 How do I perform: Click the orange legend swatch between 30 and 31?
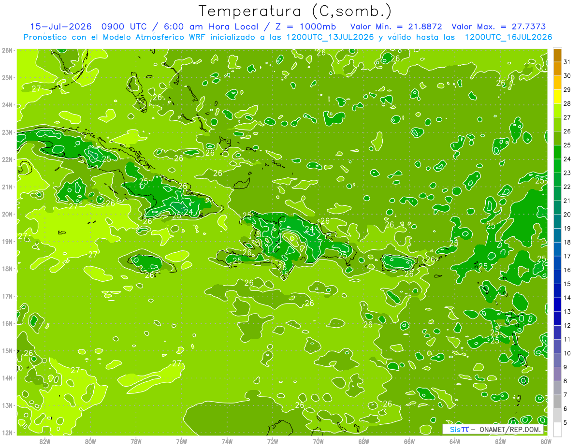pyautogui.click(x=557, y=70)
